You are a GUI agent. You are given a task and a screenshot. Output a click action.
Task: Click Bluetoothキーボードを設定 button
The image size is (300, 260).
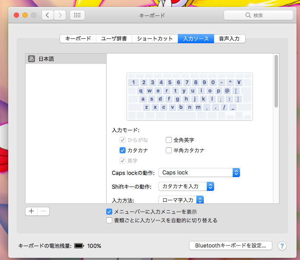coord(231,245)
